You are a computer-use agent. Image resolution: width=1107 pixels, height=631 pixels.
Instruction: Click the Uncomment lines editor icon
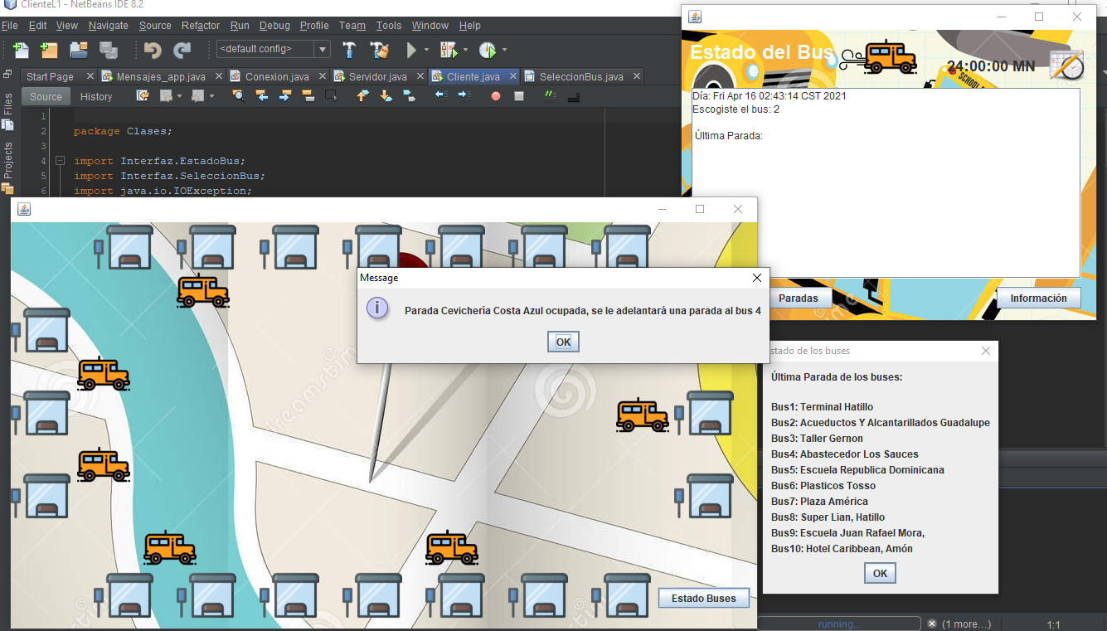click(574, 96)
